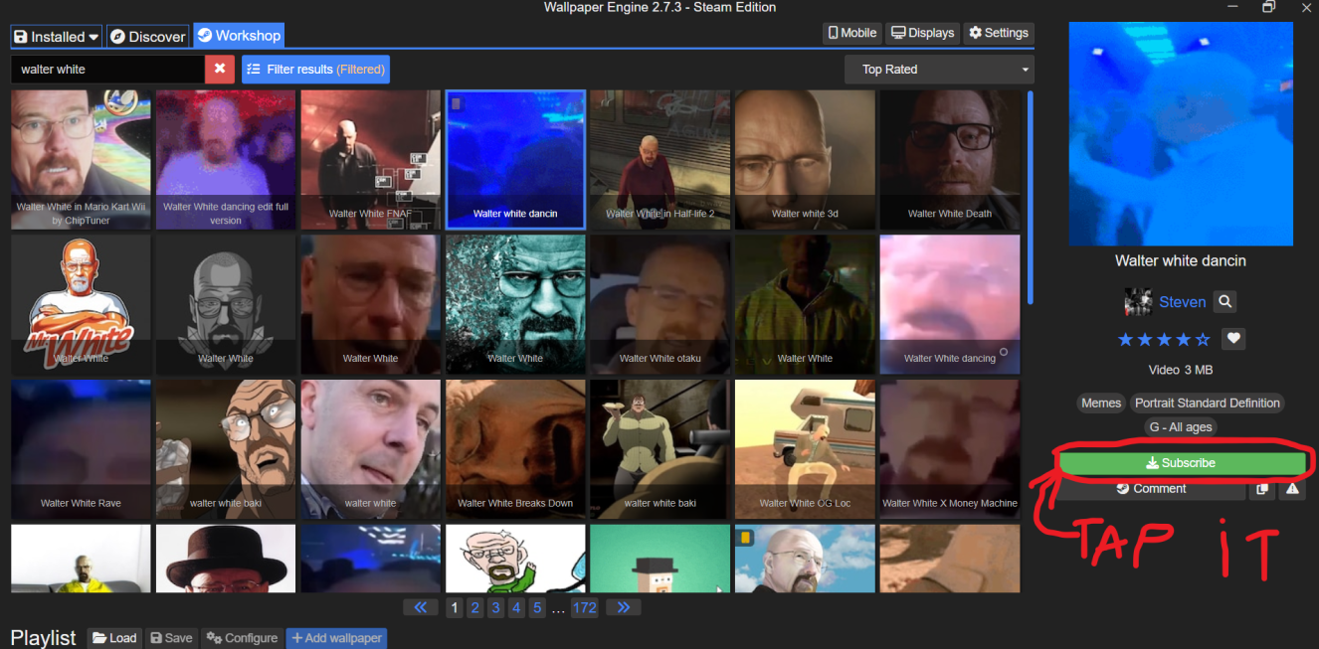Search wallpapers by author magnifier icon

pos(1225,301)
